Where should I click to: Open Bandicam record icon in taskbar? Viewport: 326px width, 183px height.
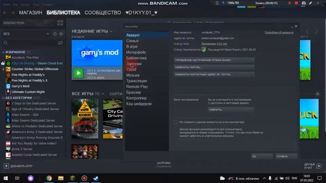tap(84, 178)
